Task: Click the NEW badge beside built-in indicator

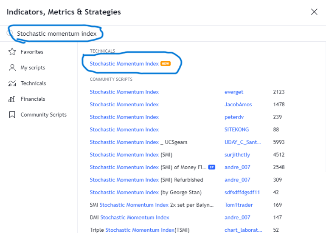Action: pyautogui.click(x=166, y=64)
